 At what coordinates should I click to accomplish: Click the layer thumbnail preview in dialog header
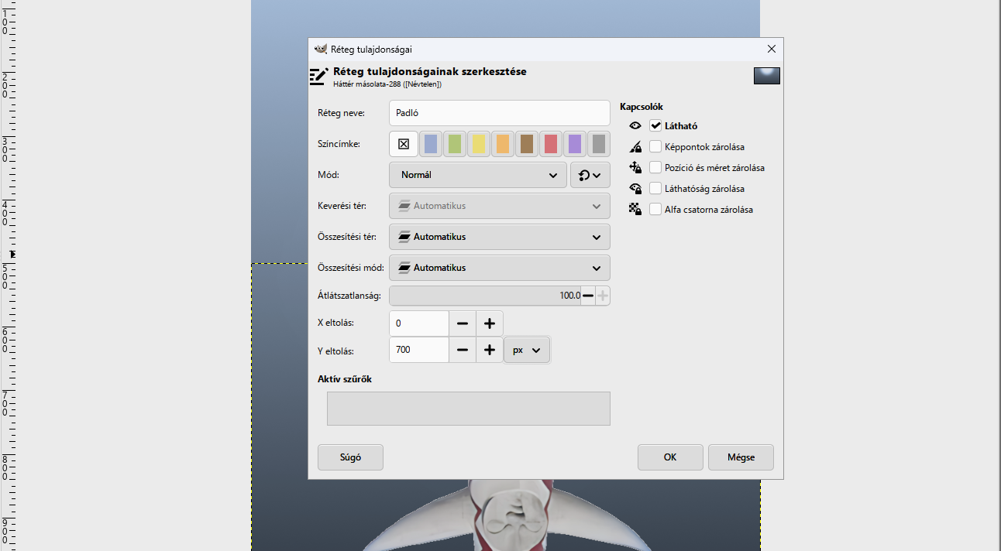[766, 76]
